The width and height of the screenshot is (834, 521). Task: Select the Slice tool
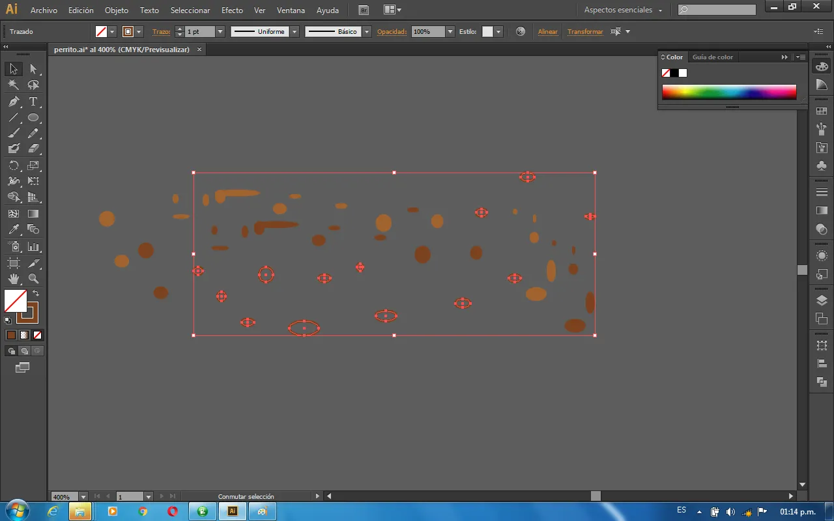click(x=33, y=262)
